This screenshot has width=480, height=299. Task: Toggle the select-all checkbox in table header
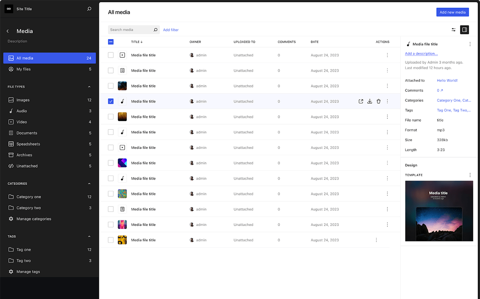tap(111, 42)
